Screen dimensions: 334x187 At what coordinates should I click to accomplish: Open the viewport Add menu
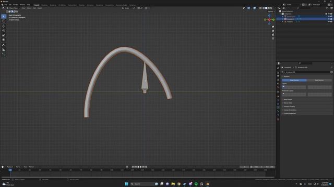(x=34, y=8)
